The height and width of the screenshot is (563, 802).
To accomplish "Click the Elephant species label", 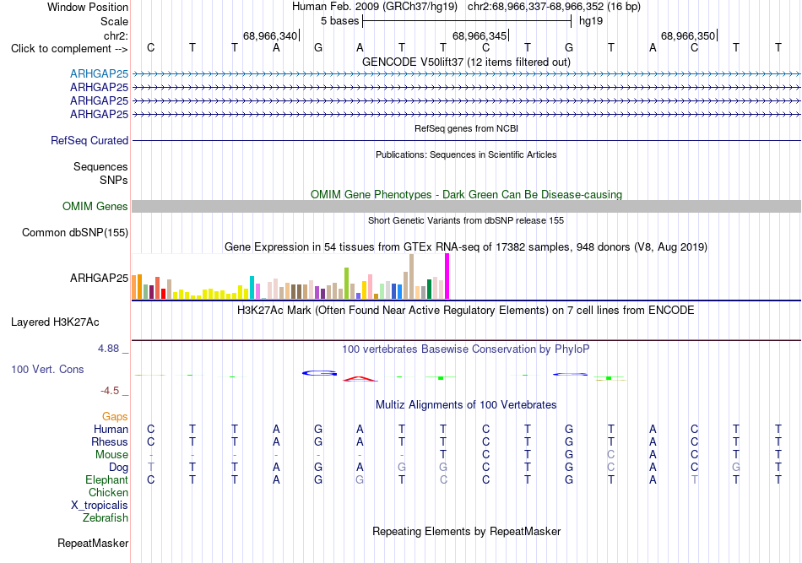I will [x=107, y=479].
